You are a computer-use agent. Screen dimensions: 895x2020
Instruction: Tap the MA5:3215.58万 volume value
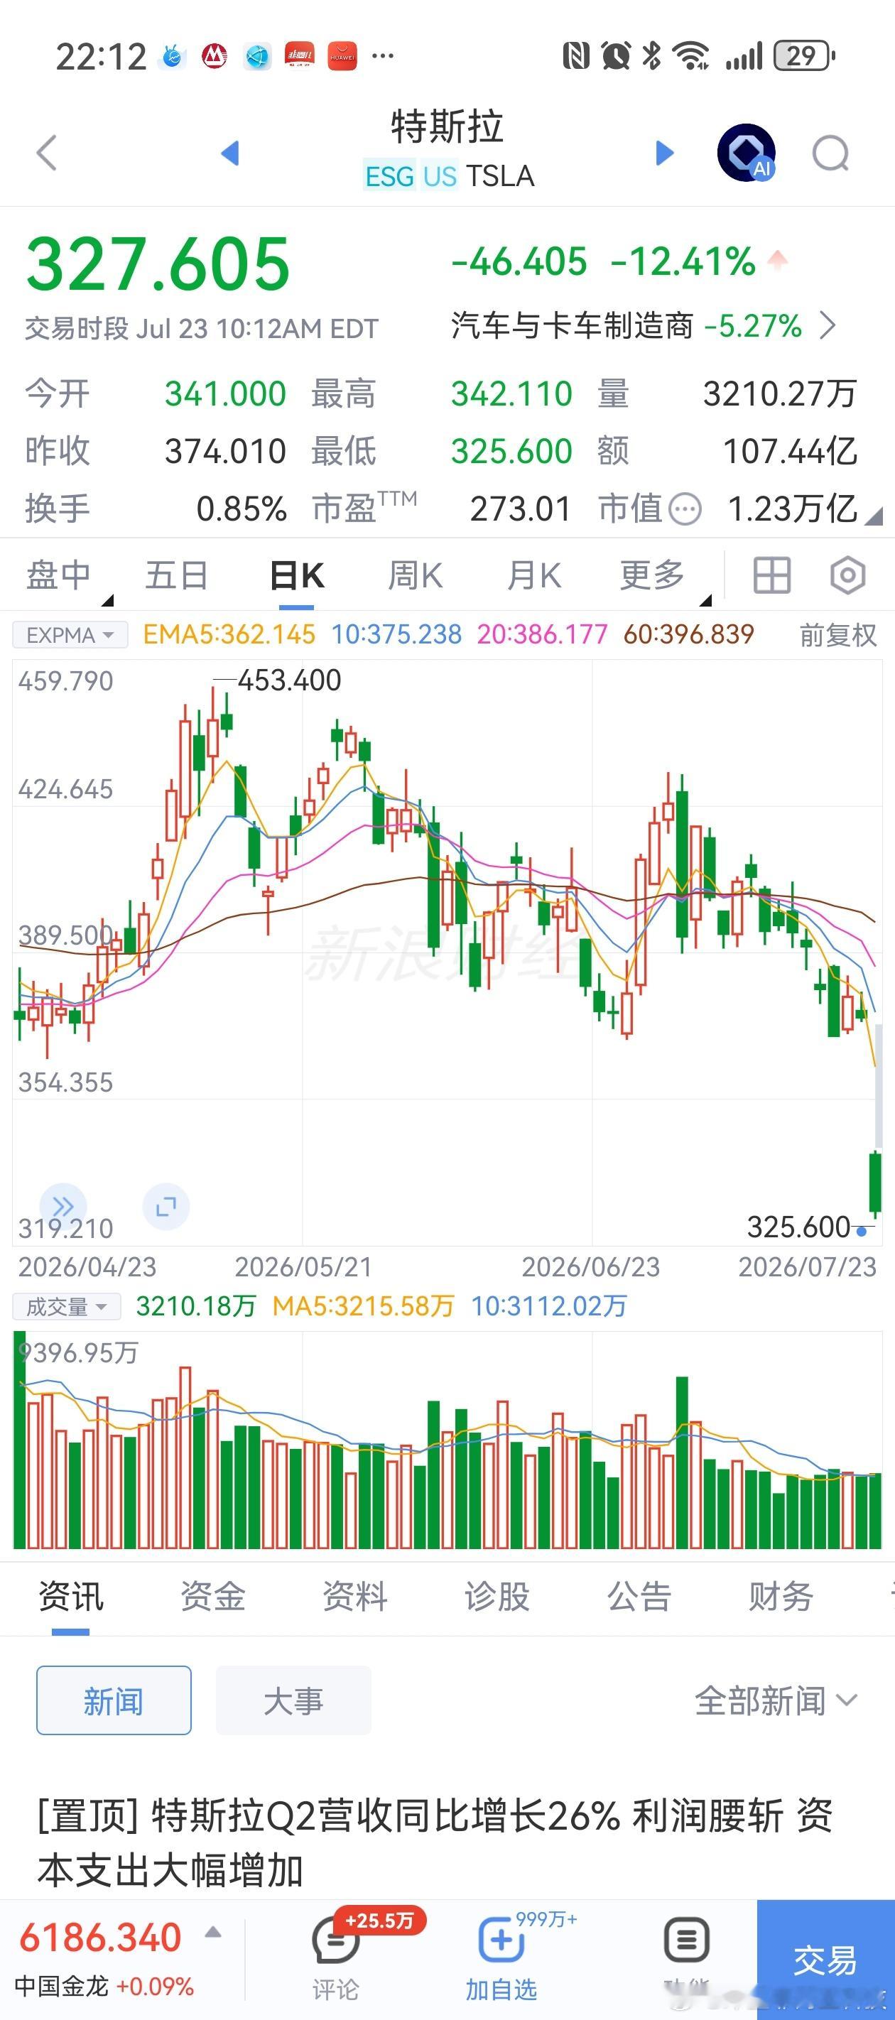point(363,1305)
